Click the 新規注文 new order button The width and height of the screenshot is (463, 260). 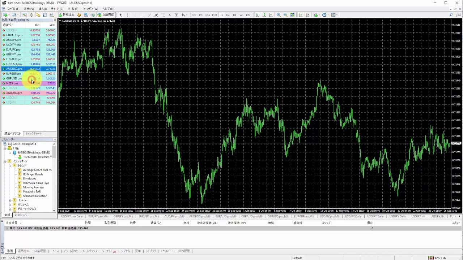[66, 15]
